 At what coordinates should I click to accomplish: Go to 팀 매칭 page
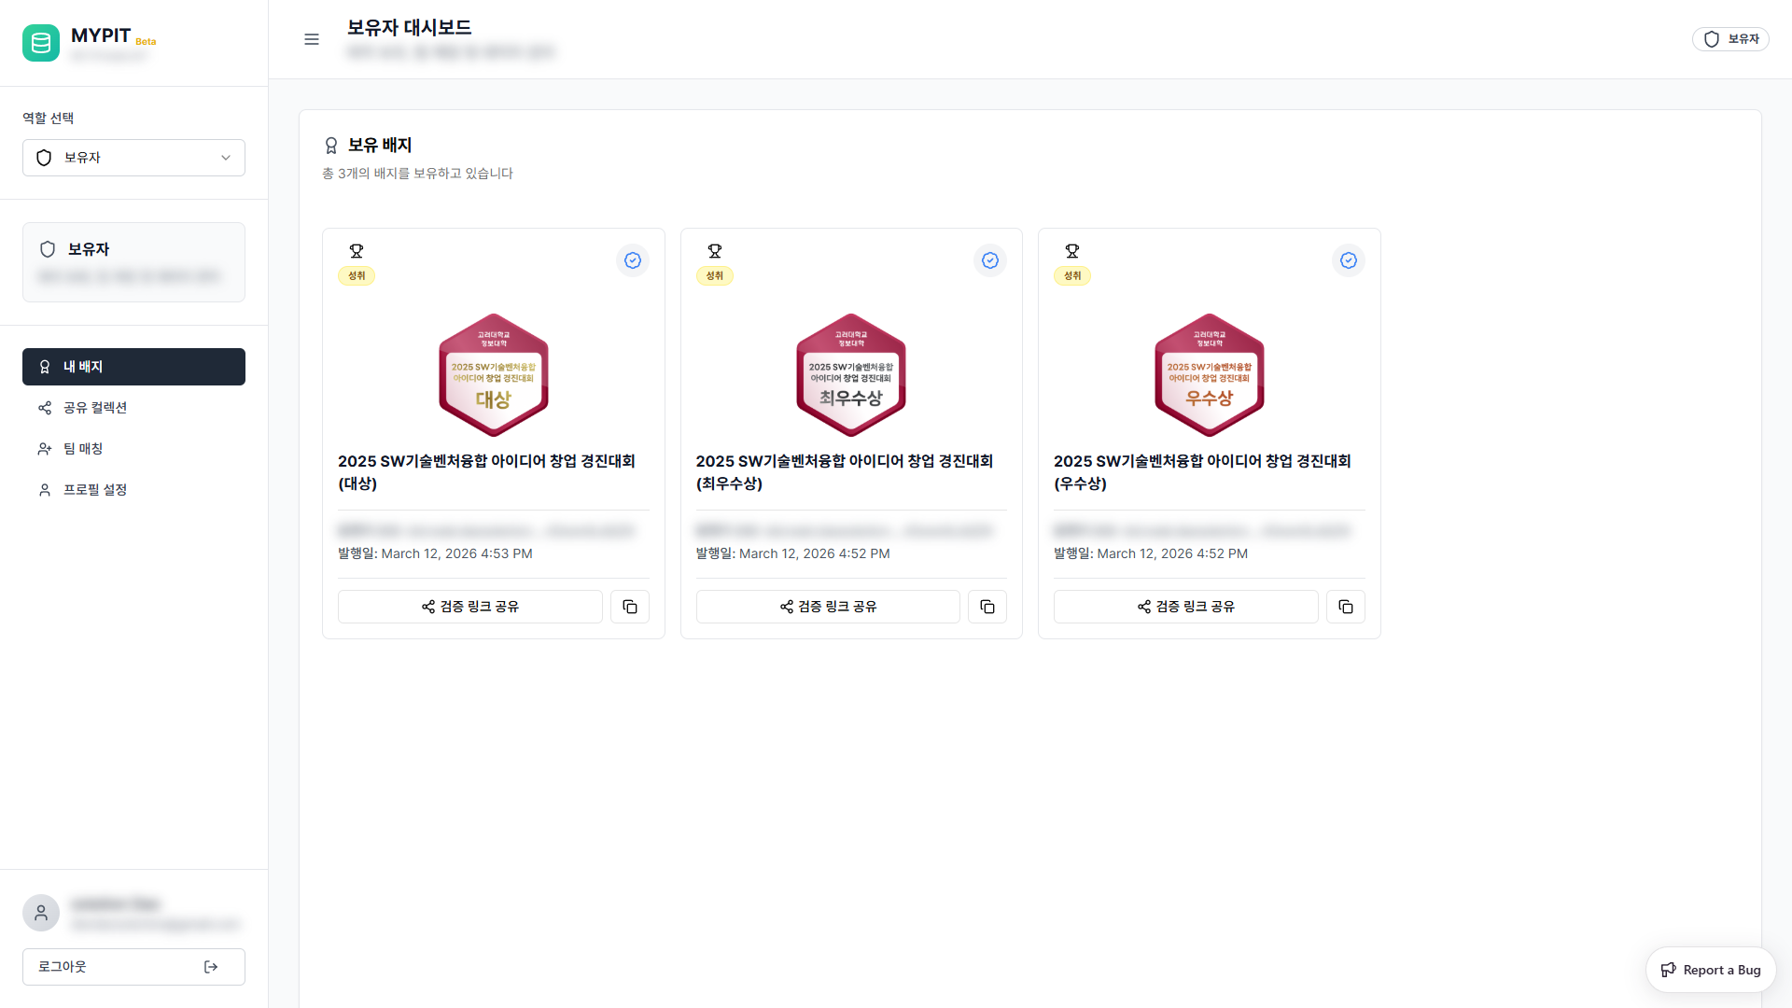(x=83, y=449)
